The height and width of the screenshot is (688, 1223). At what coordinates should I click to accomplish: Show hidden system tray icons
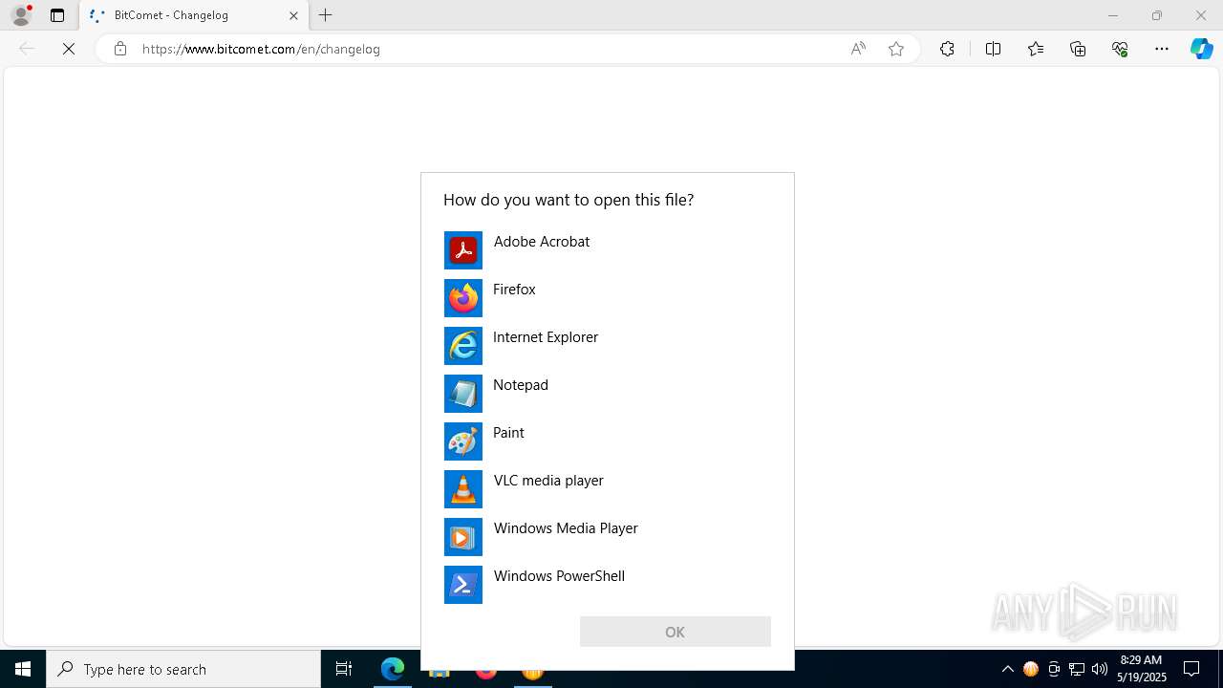click(x=1007, y=669)
